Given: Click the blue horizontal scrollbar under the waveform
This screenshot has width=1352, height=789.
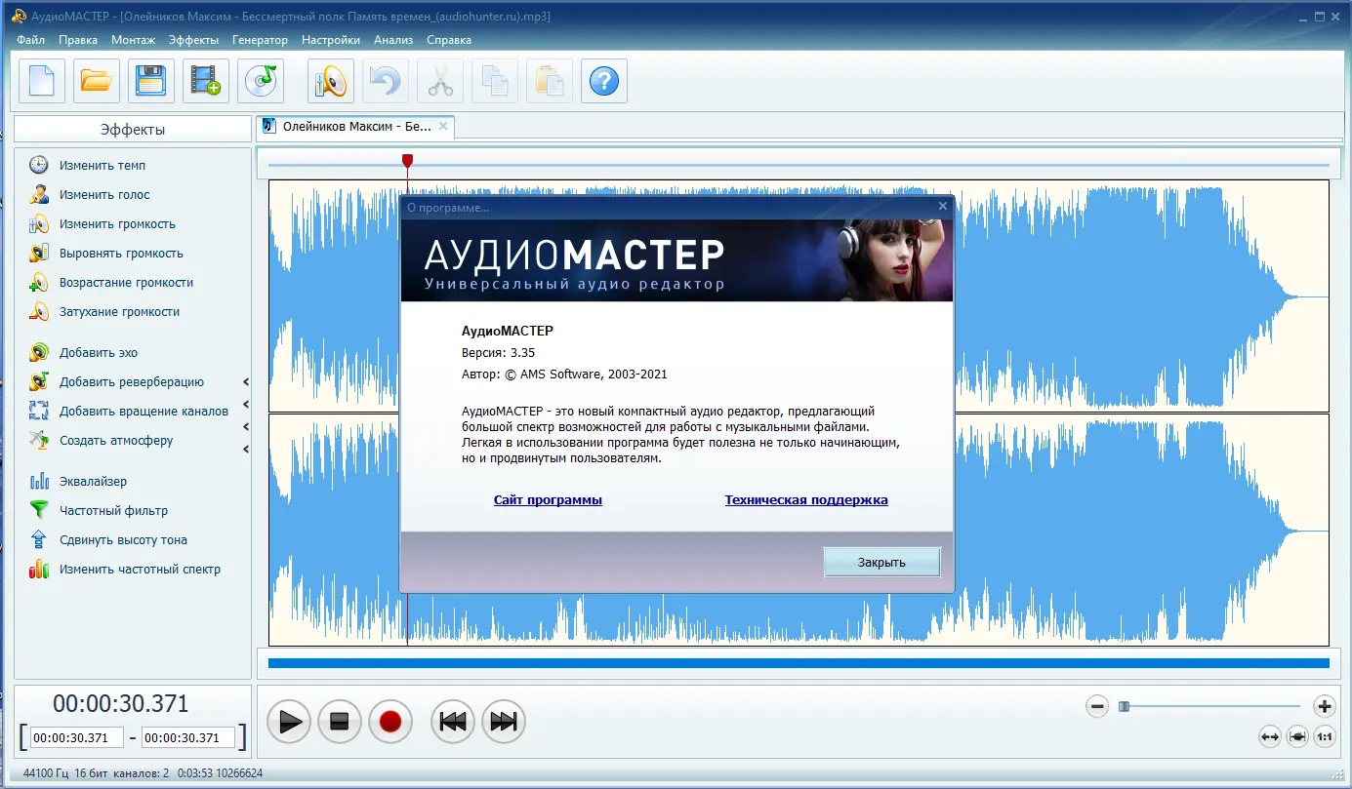Looking at the screenshot, I should [799, 663].
